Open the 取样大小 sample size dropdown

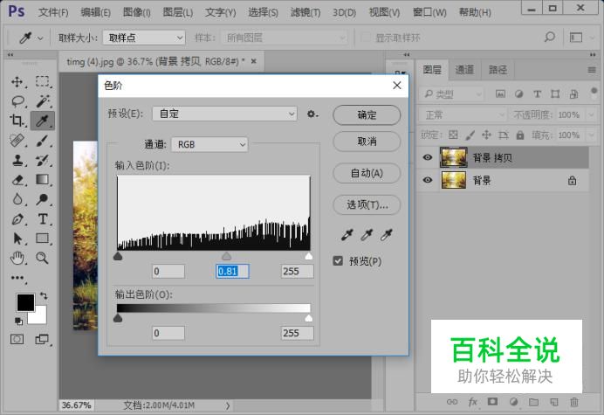[144, 38]
